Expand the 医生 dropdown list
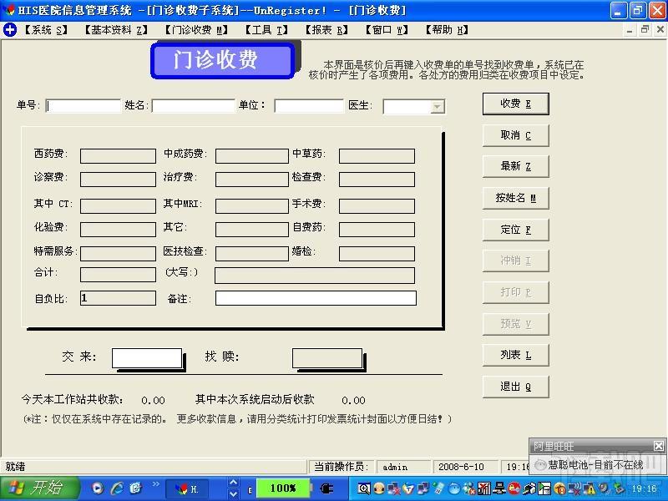The image size is (668, 501). click(437, 106)
